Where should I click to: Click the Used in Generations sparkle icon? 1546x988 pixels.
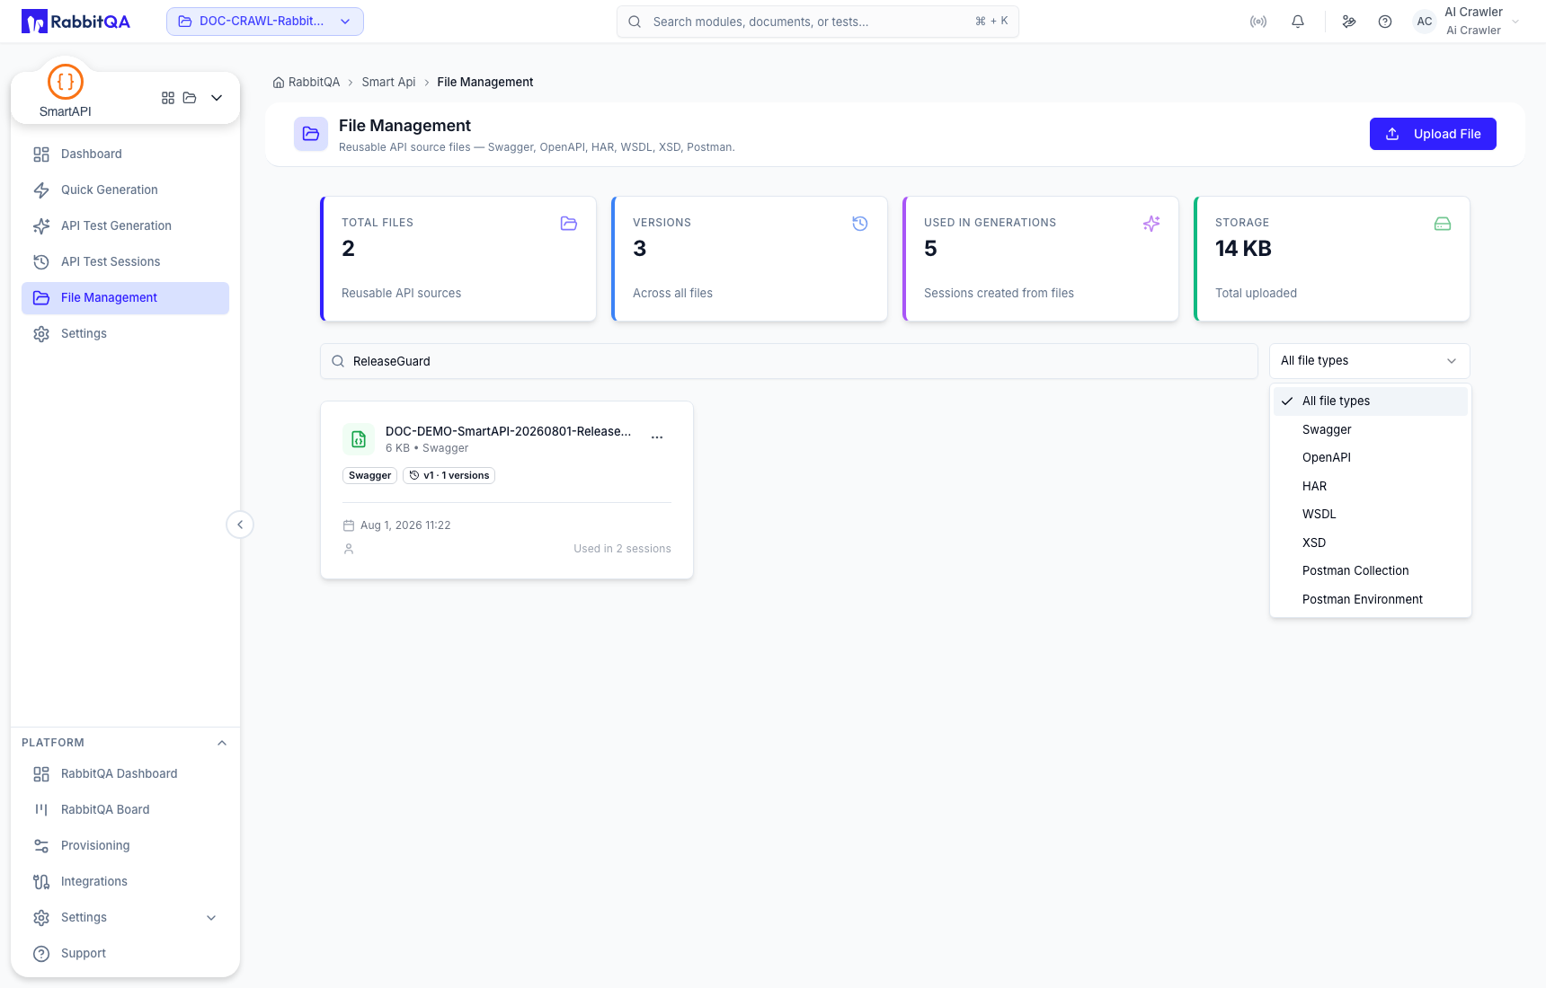[x=1151, y=224]
